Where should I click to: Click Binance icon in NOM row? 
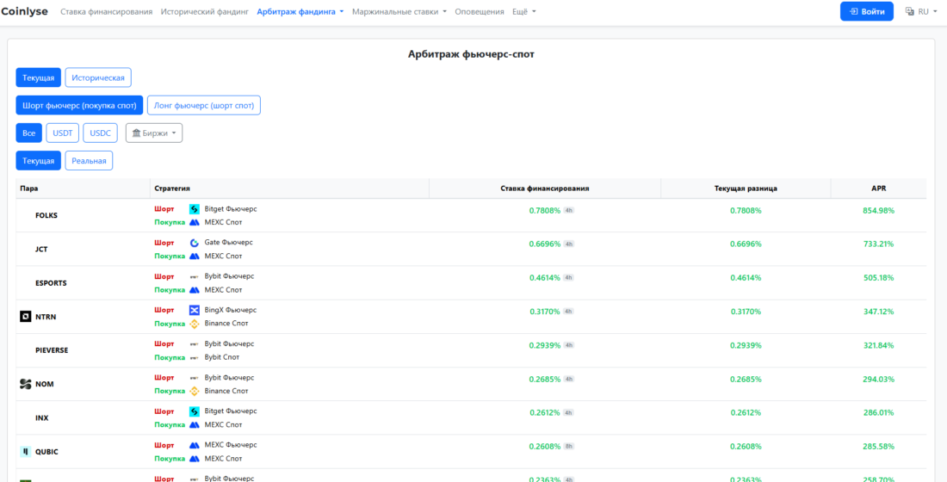click(x=195, y=392)
